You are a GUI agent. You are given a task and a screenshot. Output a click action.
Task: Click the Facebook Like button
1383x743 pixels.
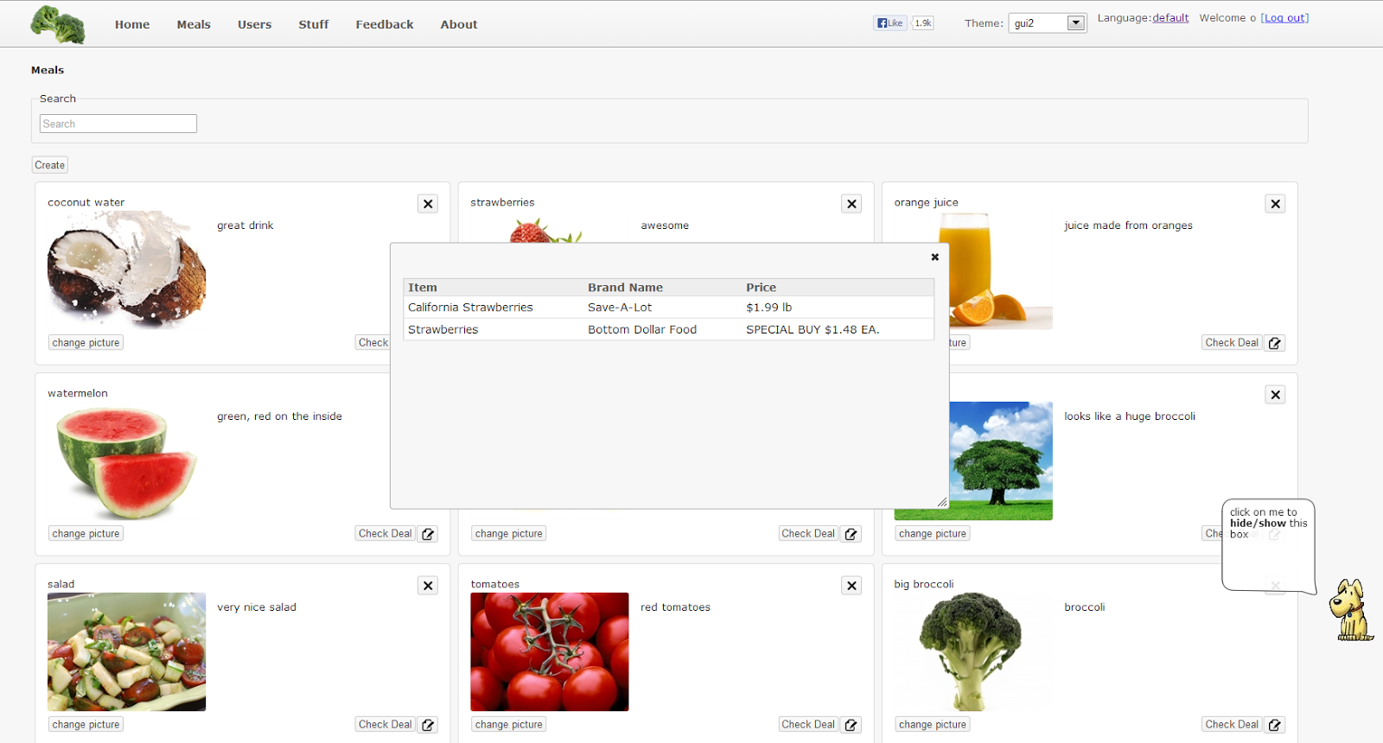(x=889, y=23)
